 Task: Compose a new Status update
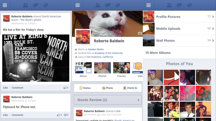85,88
